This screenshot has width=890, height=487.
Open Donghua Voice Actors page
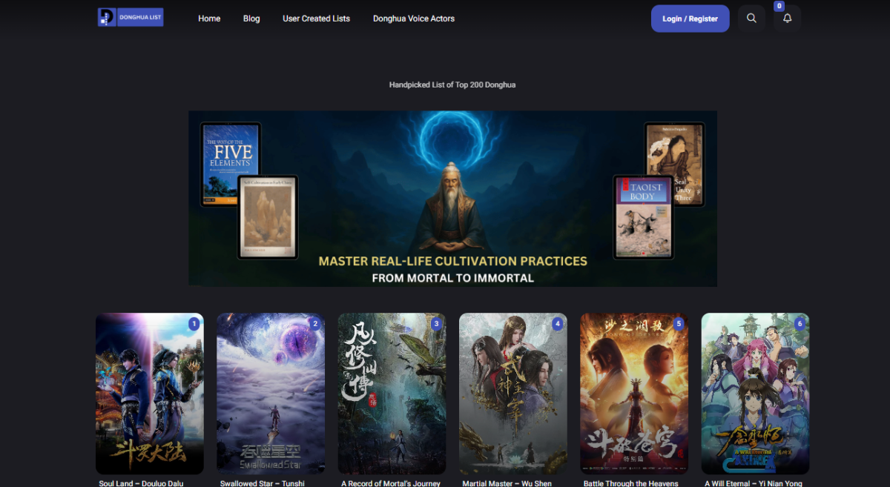(x=414, y=19)
